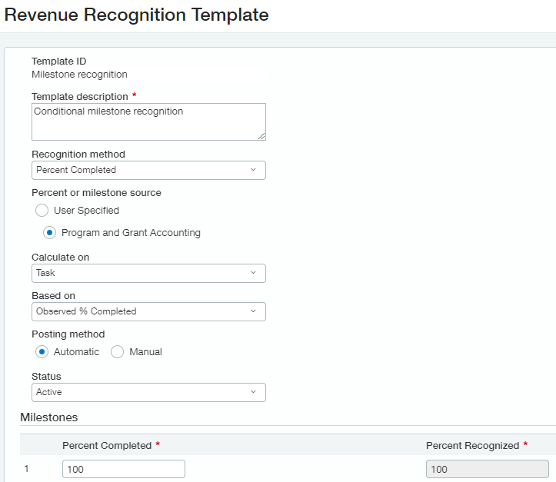Click the Percent Completed column header
This screenshot has width=556, height=482.
pos(106,446)
